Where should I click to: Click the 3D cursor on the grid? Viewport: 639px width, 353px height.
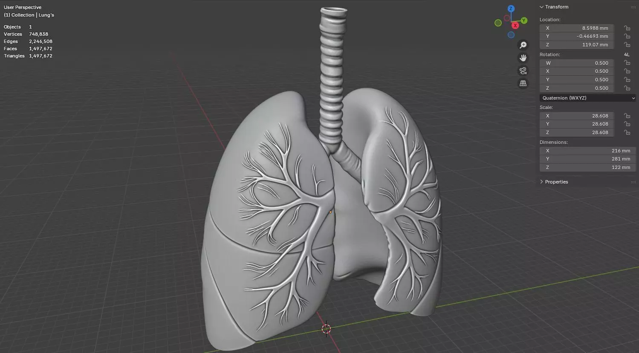326,328
